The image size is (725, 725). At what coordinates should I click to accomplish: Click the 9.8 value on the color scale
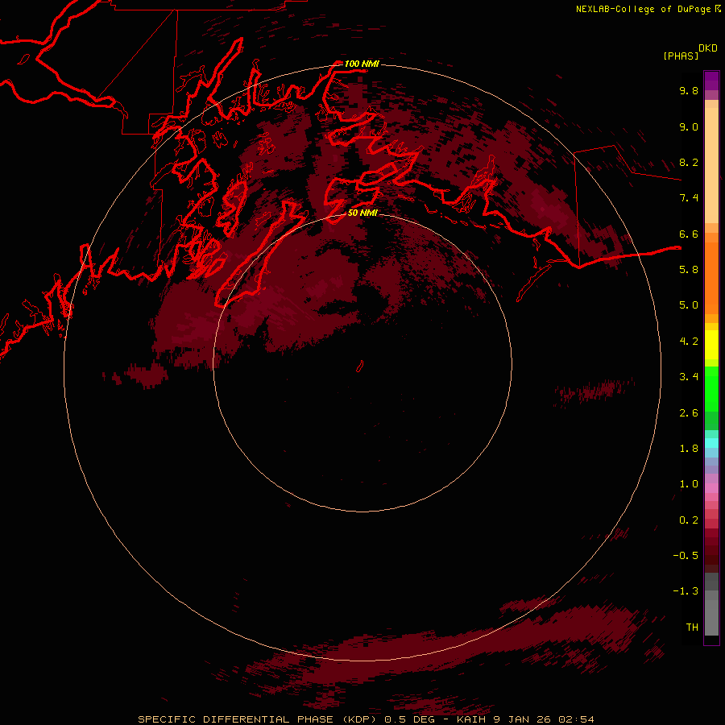click(x=689, y=90)
